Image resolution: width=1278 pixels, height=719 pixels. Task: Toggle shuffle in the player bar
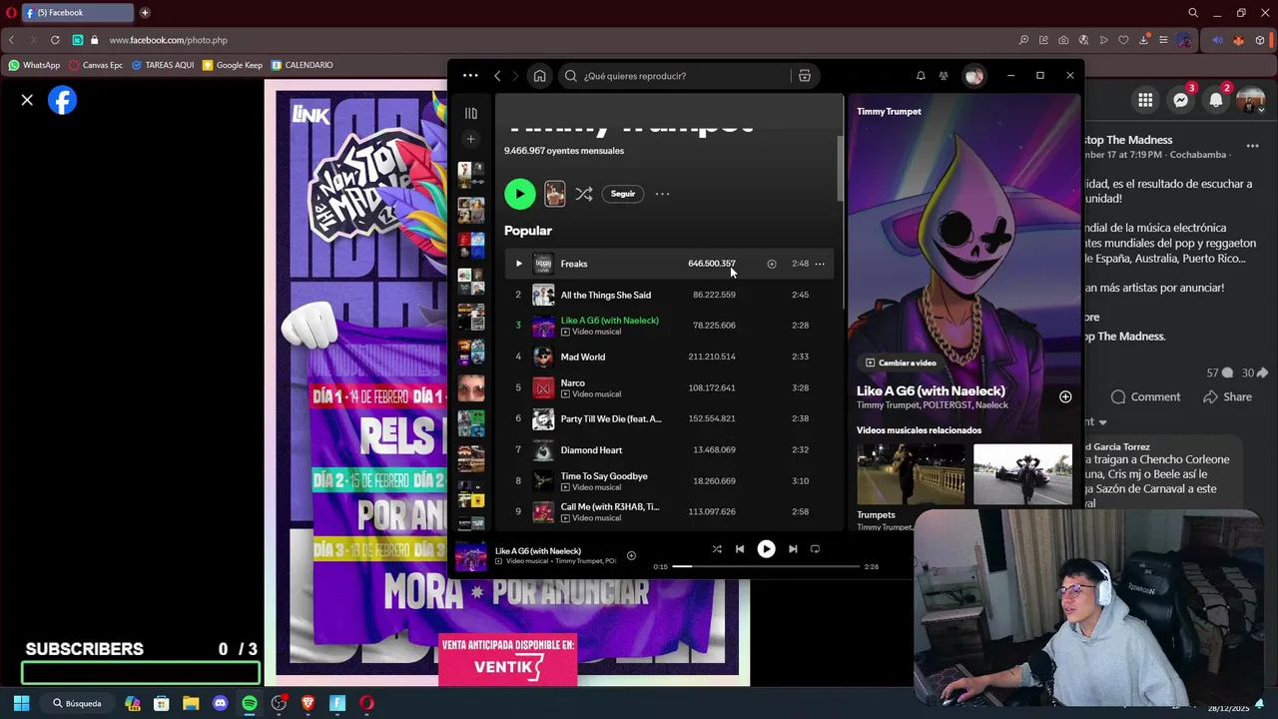click(x=716, y=548)
